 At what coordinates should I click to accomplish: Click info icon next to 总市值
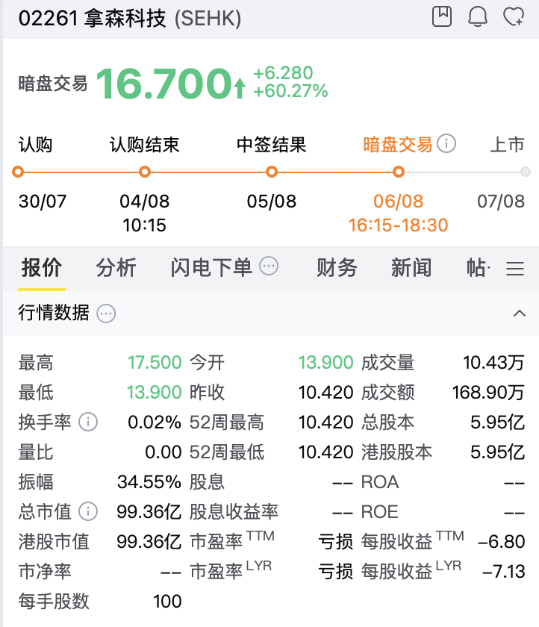[x=88, y=511]
